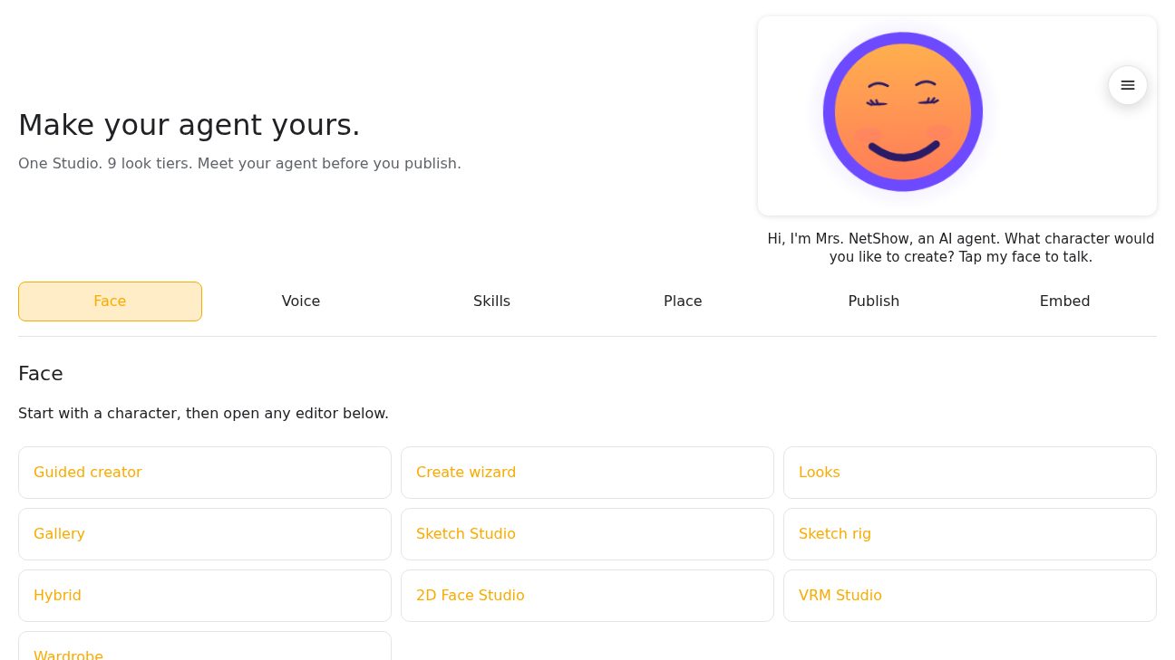The image size is (1175, 660).
Task: Go to the Place tab
Action: tap(683, 301)
